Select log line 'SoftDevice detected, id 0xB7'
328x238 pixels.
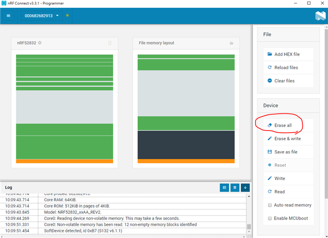coord(83,231)
